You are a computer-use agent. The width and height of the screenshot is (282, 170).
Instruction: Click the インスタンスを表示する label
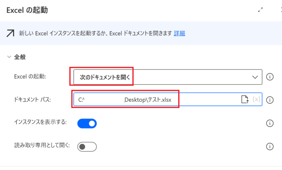tap(40, 122)
